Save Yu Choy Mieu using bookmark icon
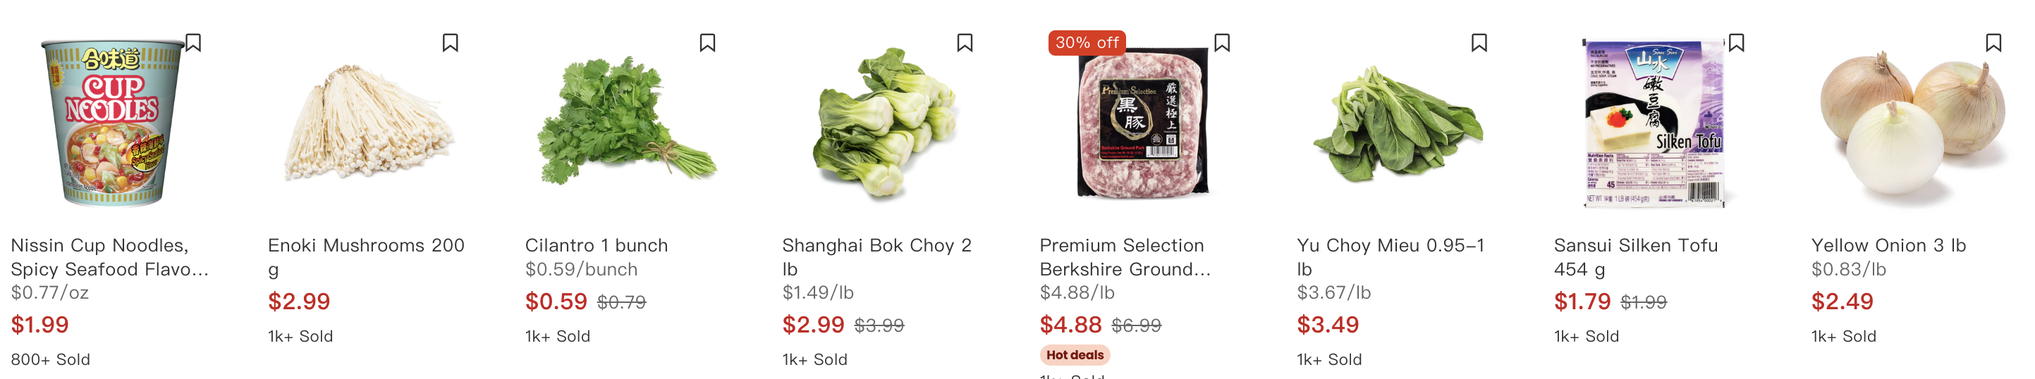This screenshot has height=379, width=2035. coord(1479,43)
